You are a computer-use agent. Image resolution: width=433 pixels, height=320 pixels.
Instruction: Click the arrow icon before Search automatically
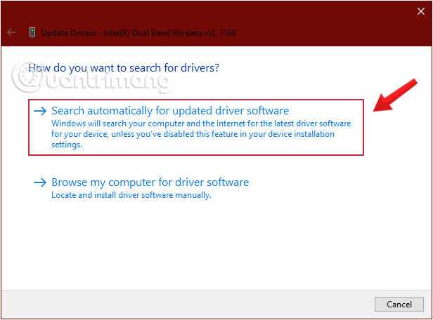click(40, 111)
